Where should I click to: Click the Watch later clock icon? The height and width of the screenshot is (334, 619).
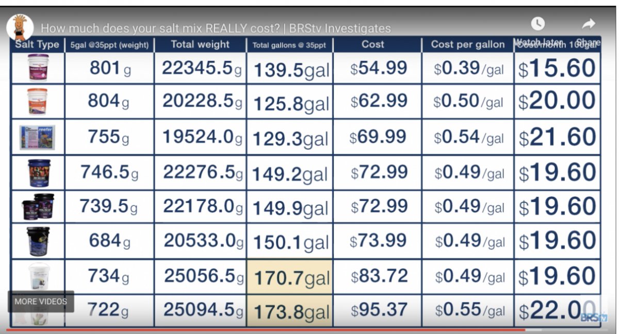537,24
